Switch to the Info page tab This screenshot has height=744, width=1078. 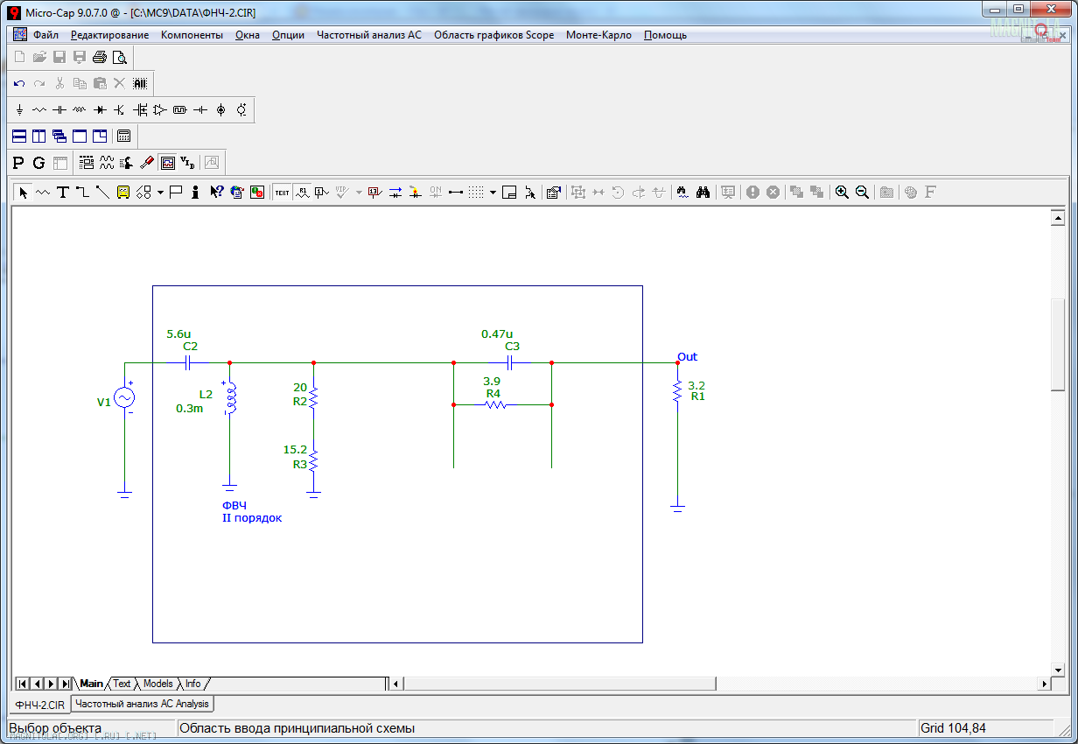[192, 684]
